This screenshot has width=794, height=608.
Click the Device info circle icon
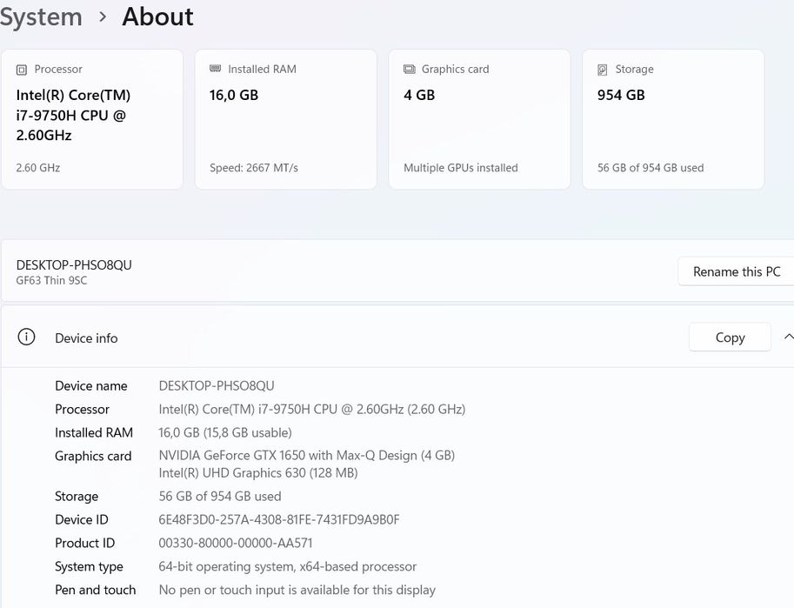[26, 337]
